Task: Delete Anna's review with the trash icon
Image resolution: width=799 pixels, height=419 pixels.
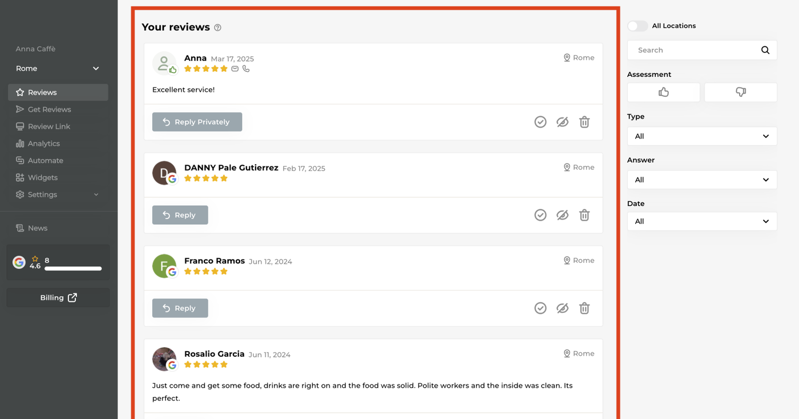Action: [584, 122]
